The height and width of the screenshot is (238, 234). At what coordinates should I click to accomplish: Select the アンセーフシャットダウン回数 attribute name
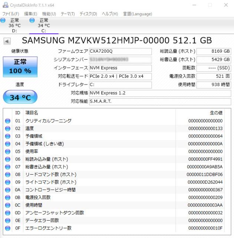tap(55, 213)
